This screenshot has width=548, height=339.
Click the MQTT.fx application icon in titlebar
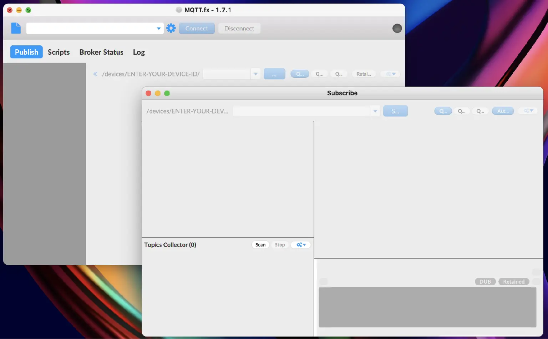pos(179,10)
